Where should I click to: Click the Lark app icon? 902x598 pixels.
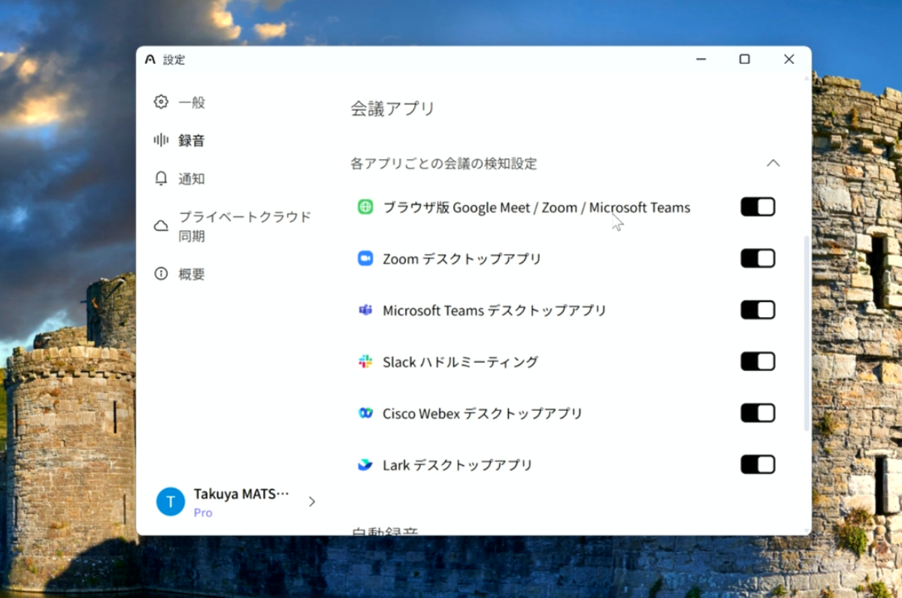point(365,465)
